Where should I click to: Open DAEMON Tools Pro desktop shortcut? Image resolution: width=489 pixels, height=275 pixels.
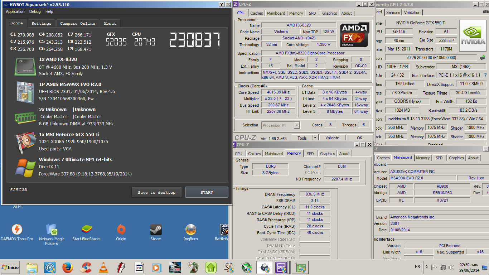click(x=17, y=232)
